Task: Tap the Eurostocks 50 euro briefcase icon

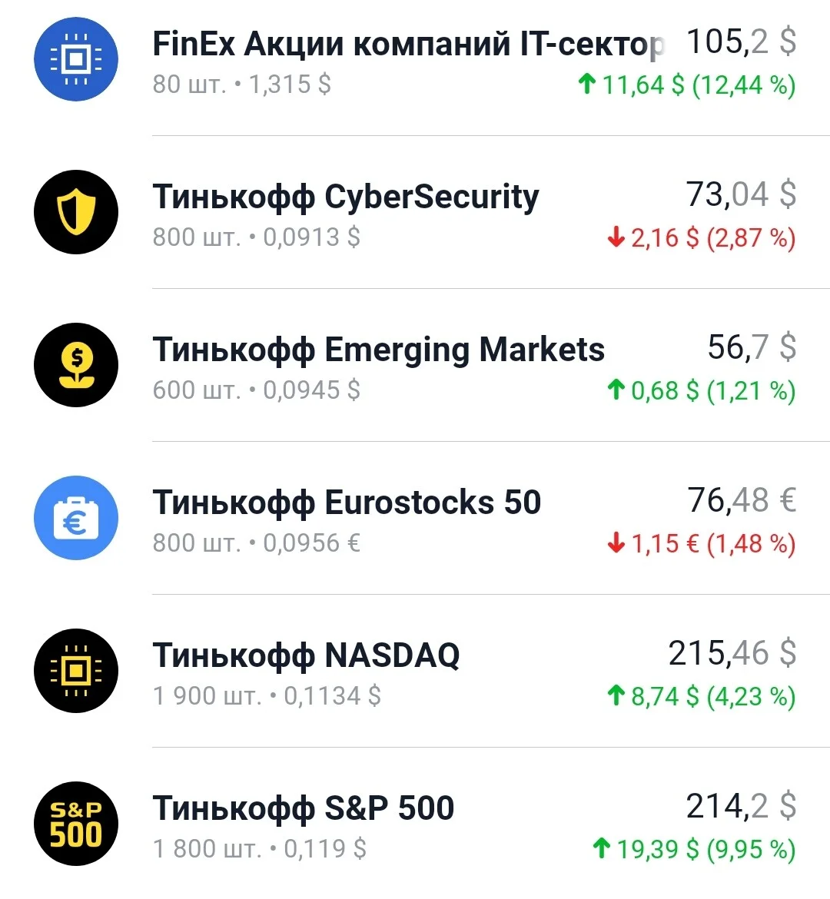Action: click(76, 518)
